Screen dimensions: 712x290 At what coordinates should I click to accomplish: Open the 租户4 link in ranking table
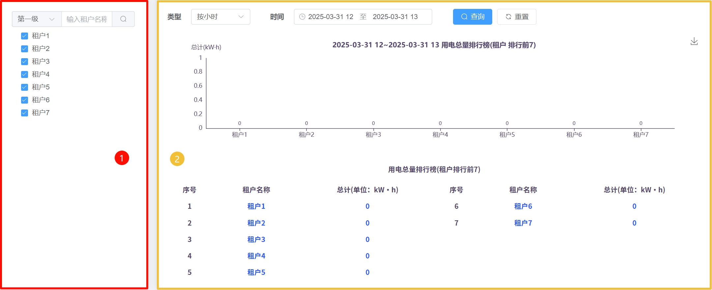point(256,256)
